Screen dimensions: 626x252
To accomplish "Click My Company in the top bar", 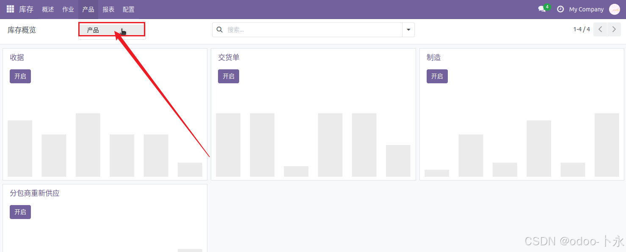I will point(586,9).
